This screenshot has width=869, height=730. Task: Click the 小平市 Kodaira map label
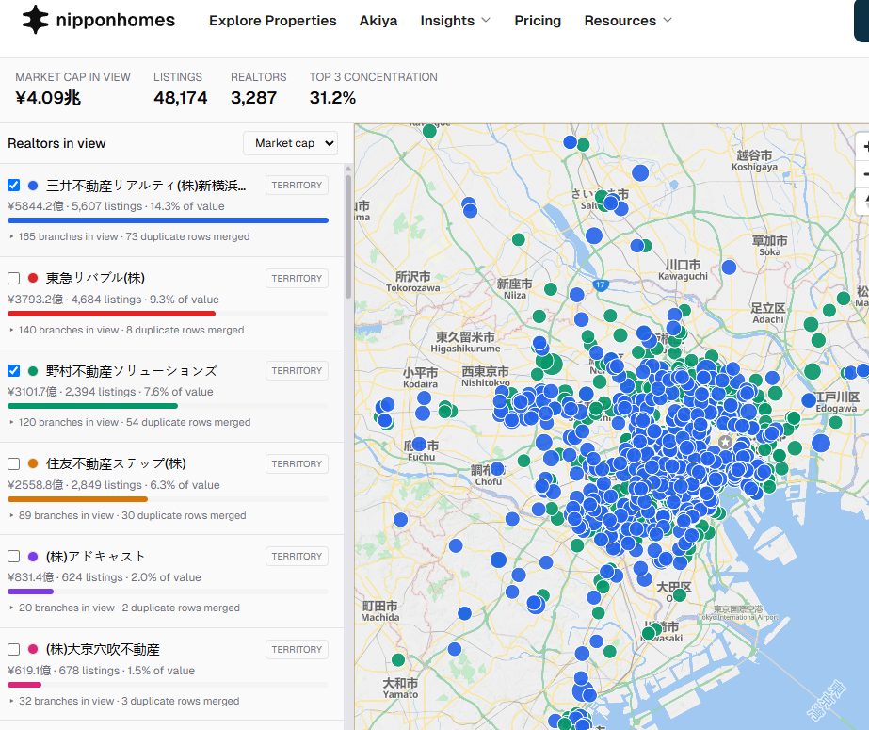point(420,378)
